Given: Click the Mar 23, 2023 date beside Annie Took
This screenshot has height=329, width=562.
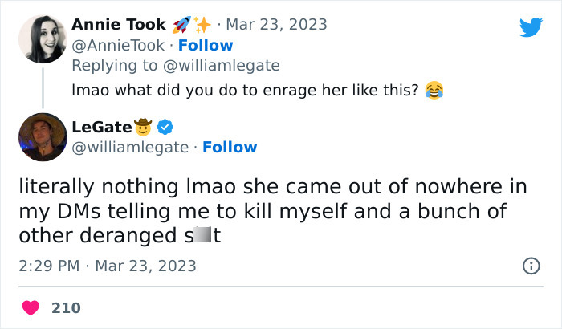Looking at the screenshot, I should point(277,24).
